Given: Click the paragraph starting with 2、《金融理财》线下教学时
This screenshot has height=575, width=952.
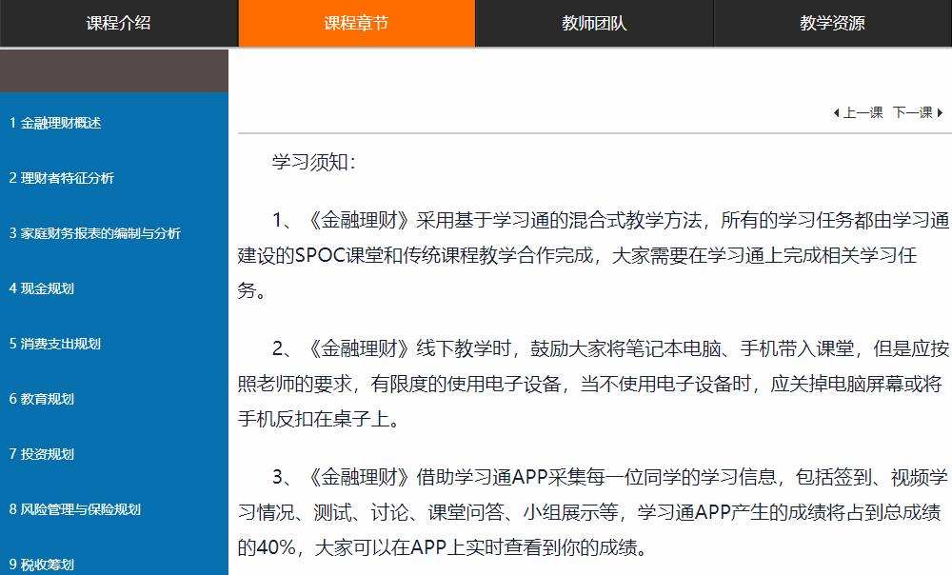Looking at the screenshot, I should [593, 384].
